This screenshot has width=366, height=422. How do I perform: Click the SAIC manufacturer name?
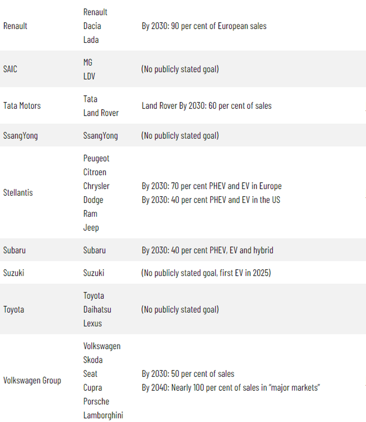pyautogui.click(x=10, y=69)
